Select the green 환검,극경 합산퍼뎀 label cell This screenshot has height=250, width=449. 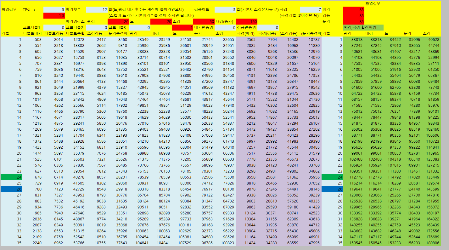pos(363,27)
